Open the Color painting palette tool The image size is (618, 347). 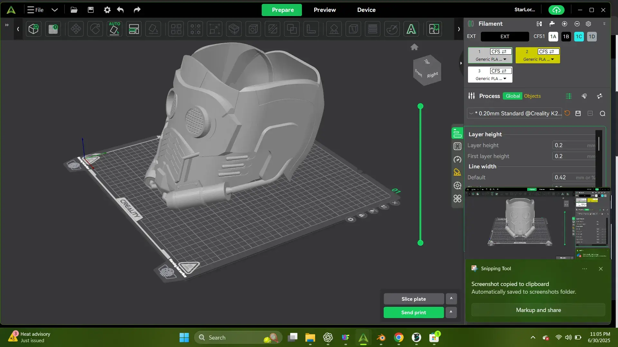tap(392, 29)
